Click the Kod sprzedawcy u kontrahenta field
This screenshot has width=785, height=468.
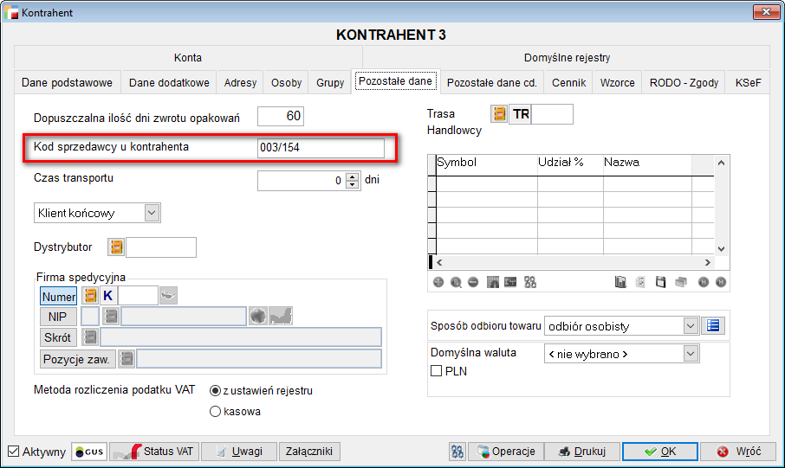point(320,148)
